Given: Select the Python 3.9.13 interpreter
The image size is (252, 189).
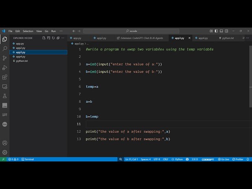Looking at the screenshot, I should coord(195,159).
